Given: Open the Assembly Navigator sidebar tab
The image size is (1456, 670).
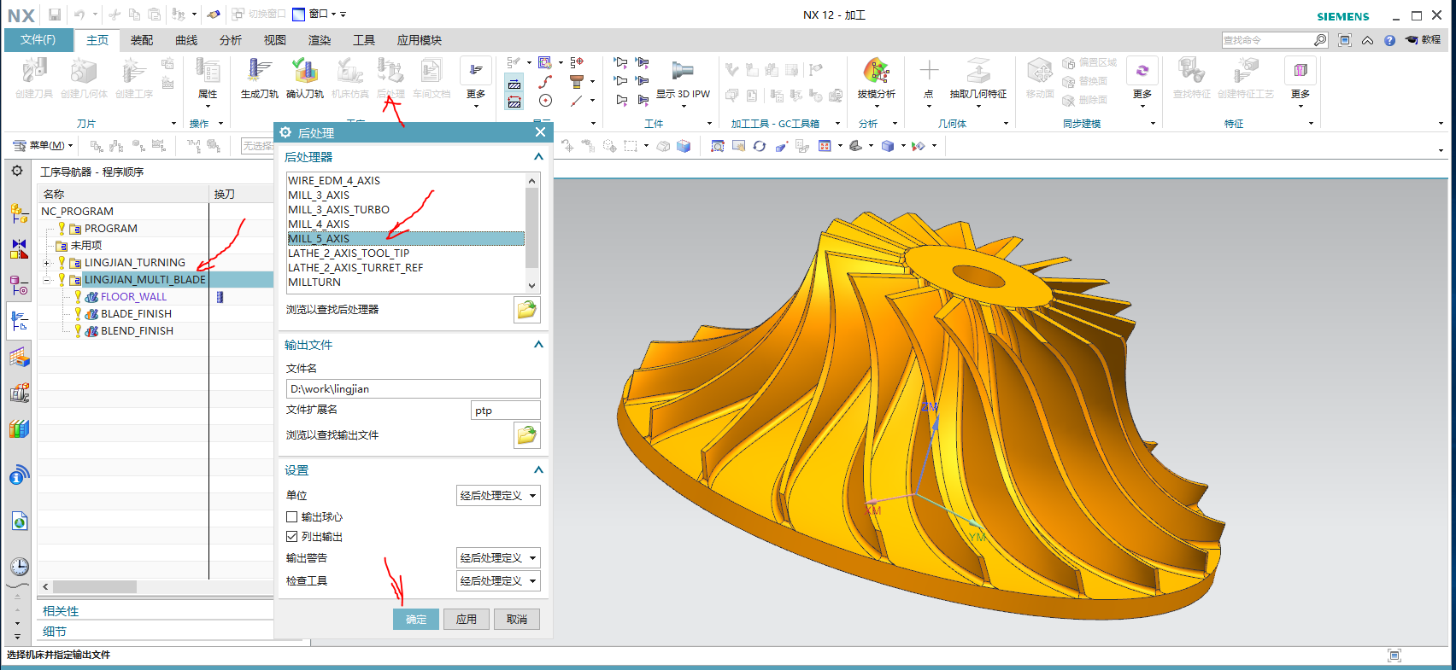Looking at the screenshot, I should click(19, 213).
